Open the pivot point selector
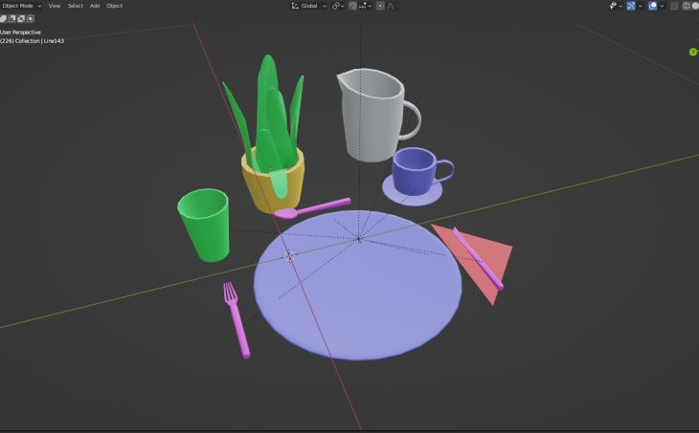 point(337,6)
